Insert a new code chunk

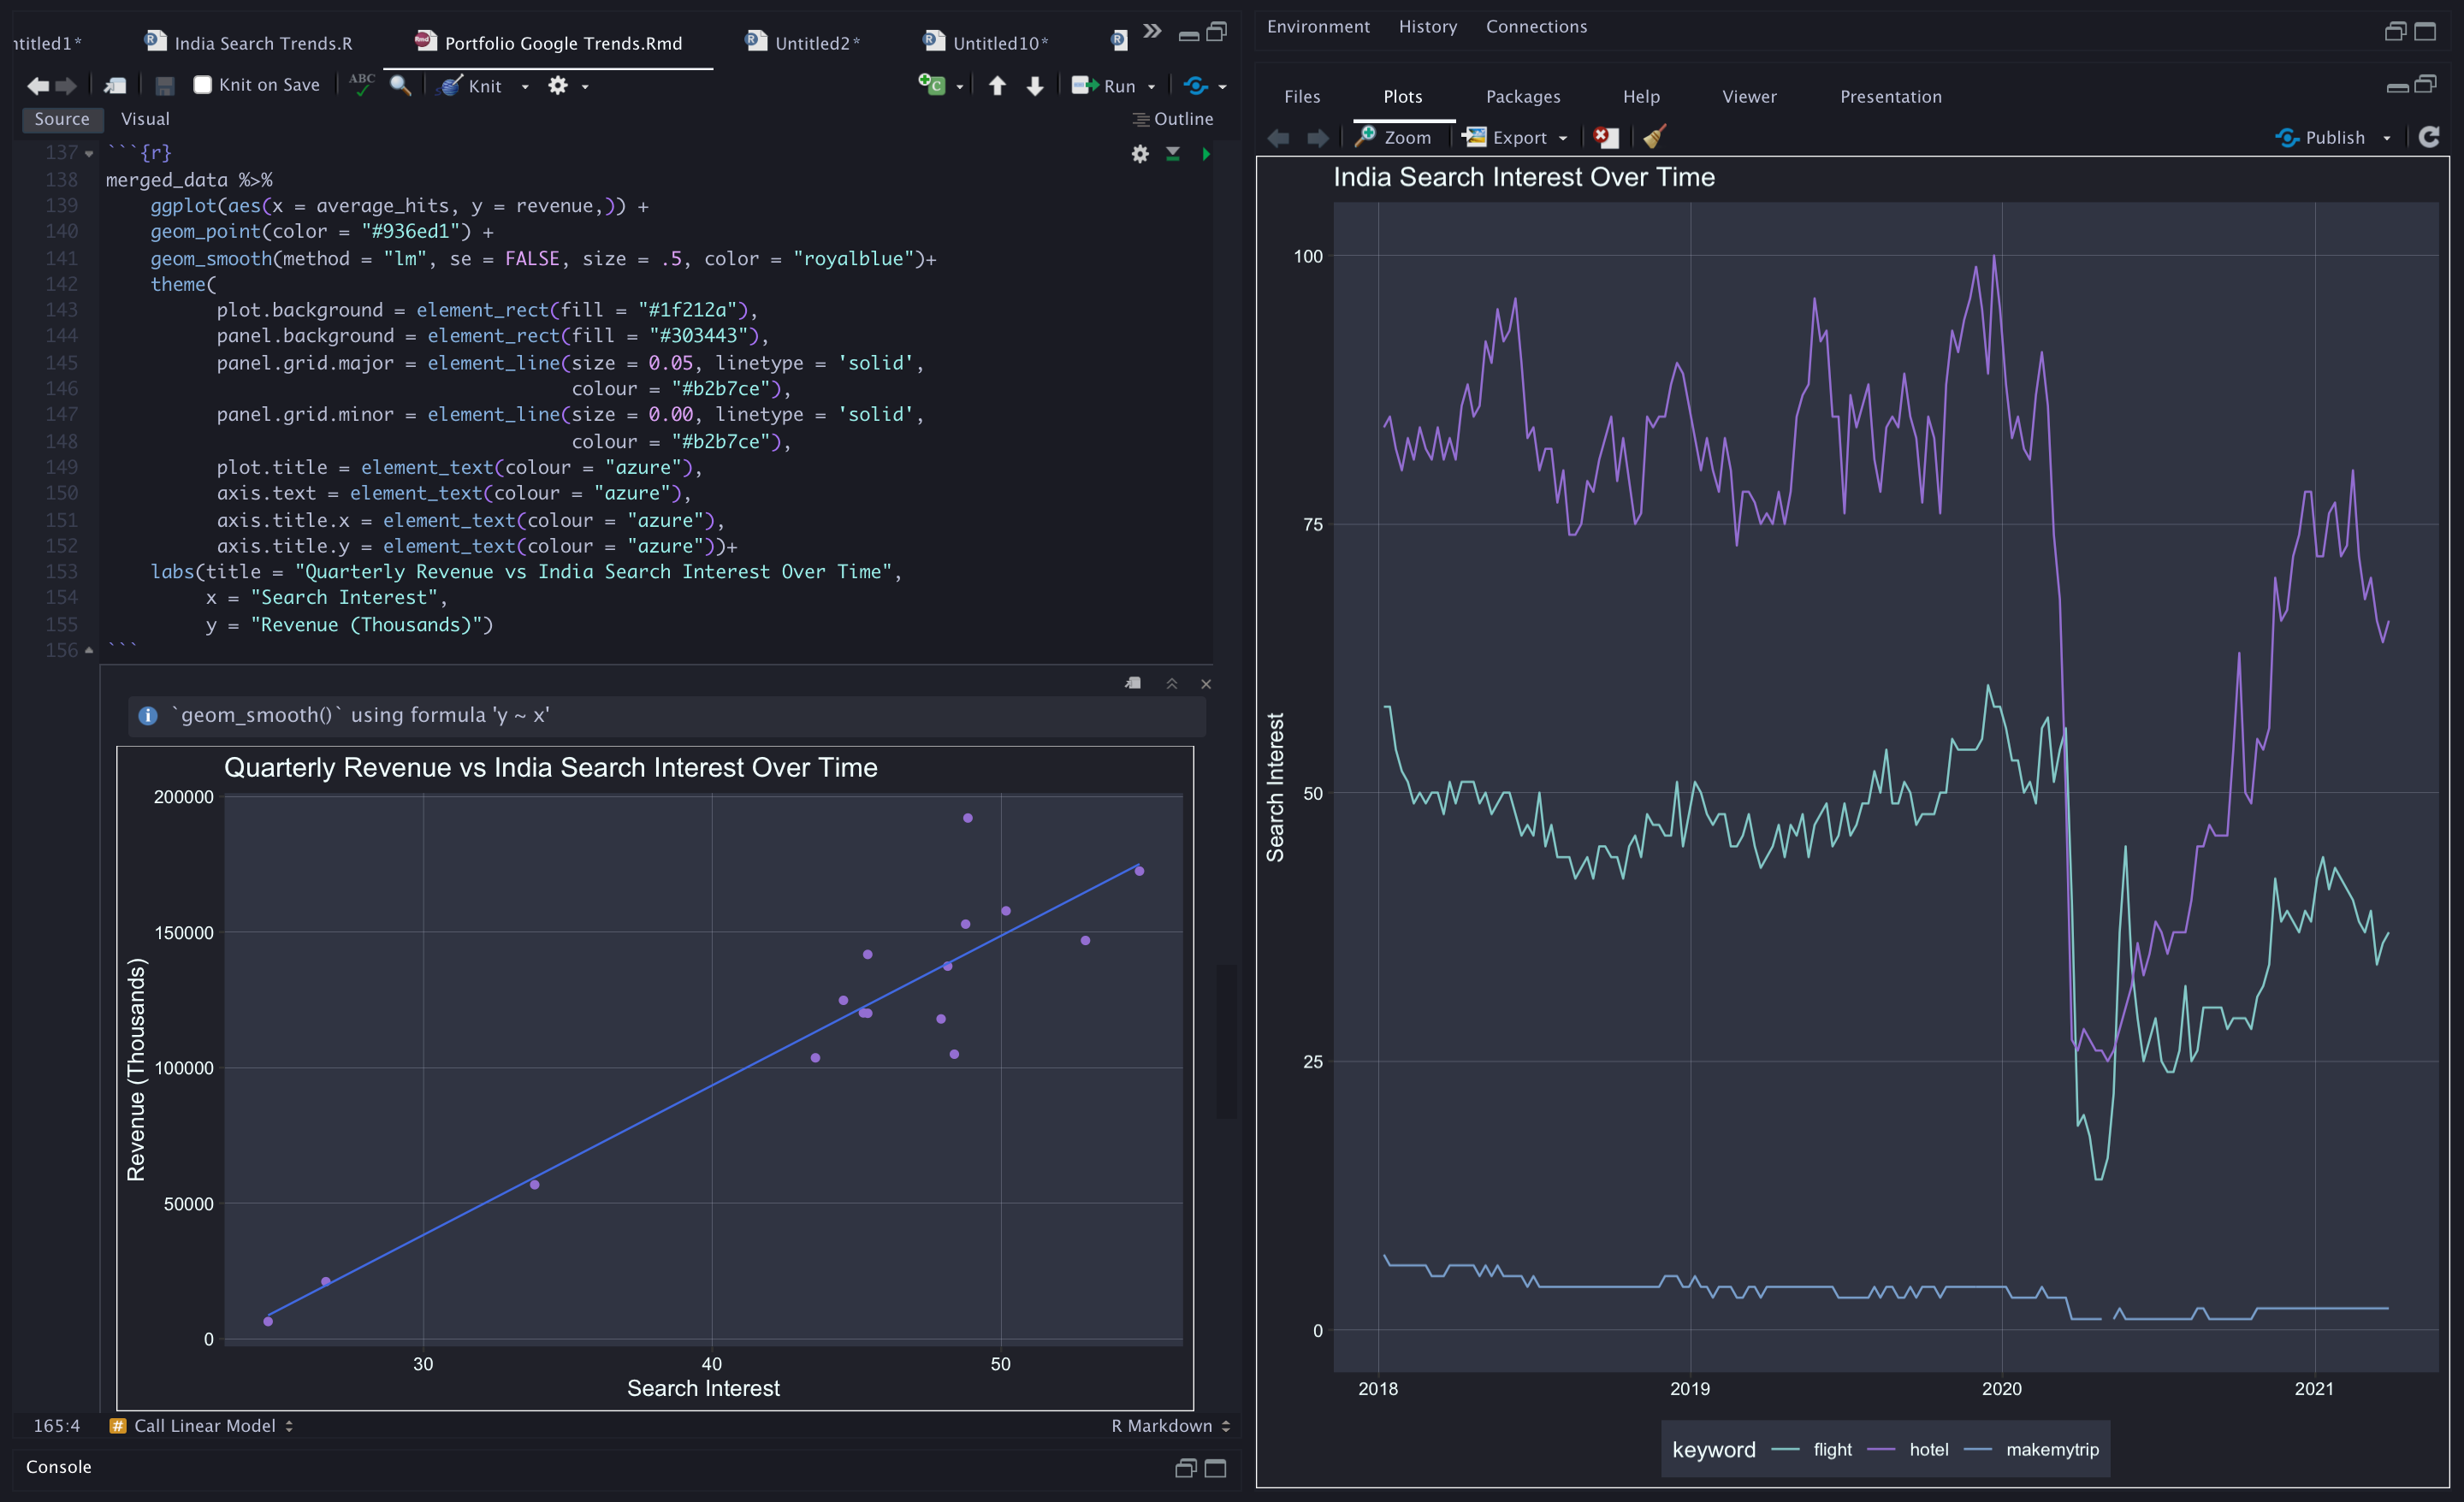coord(931,85)
